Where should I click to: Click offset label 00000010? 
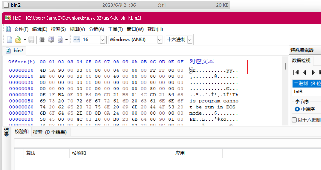(21, 76)
